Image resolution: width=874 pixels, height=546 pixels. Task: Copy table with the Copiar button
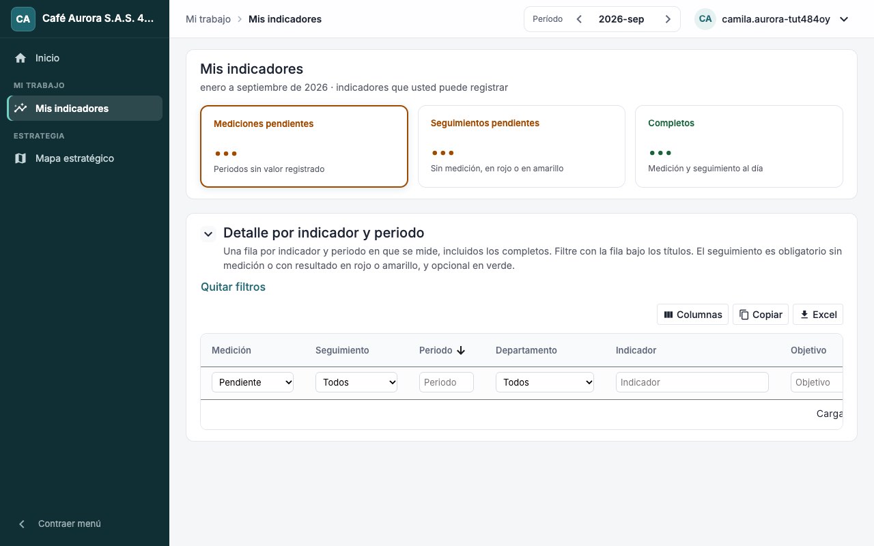[x=761, y=315]
